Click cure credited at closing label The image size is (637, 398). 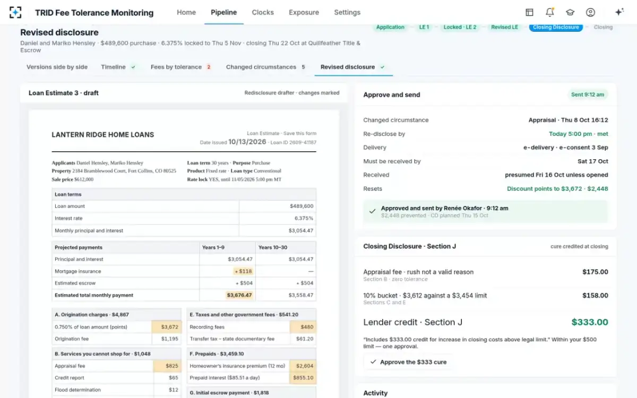click(579, 246)
